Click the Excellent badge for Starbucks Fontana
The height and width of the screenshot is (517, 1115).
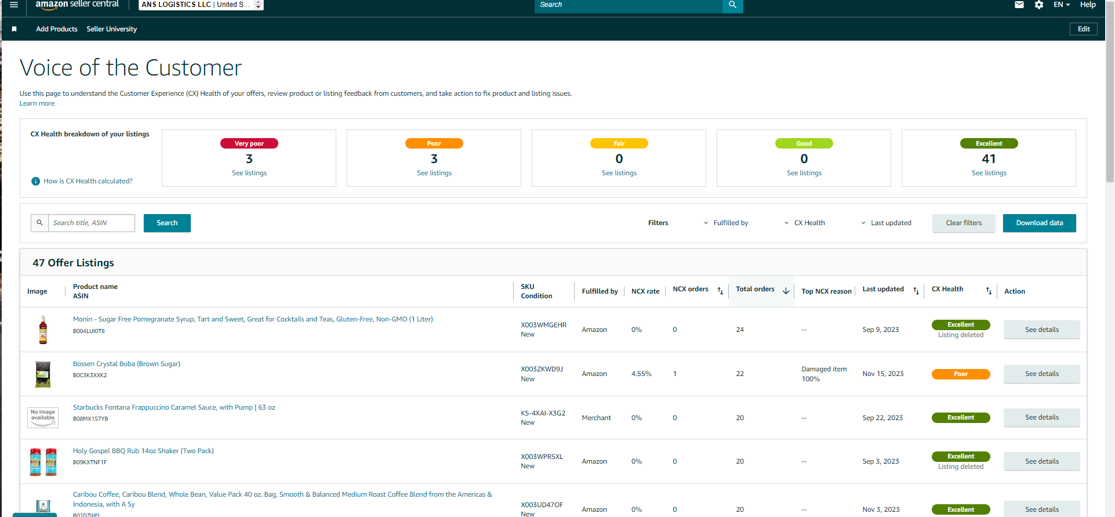click(x=961, y=418)
